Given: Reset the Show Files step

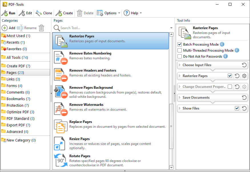Looking at the screenshot, I should tap(244, 108).
